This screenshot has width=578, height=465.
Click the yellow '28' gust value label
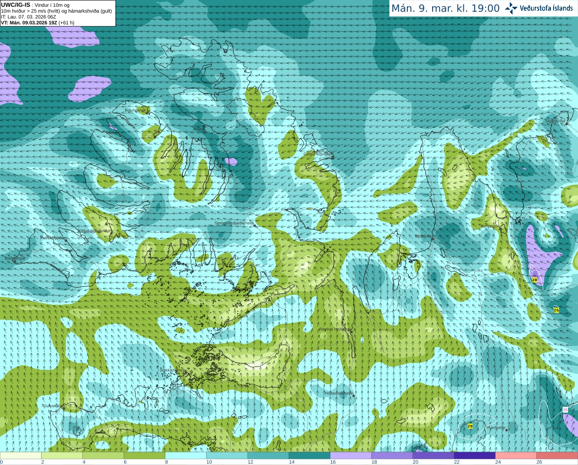pos(535,280)
